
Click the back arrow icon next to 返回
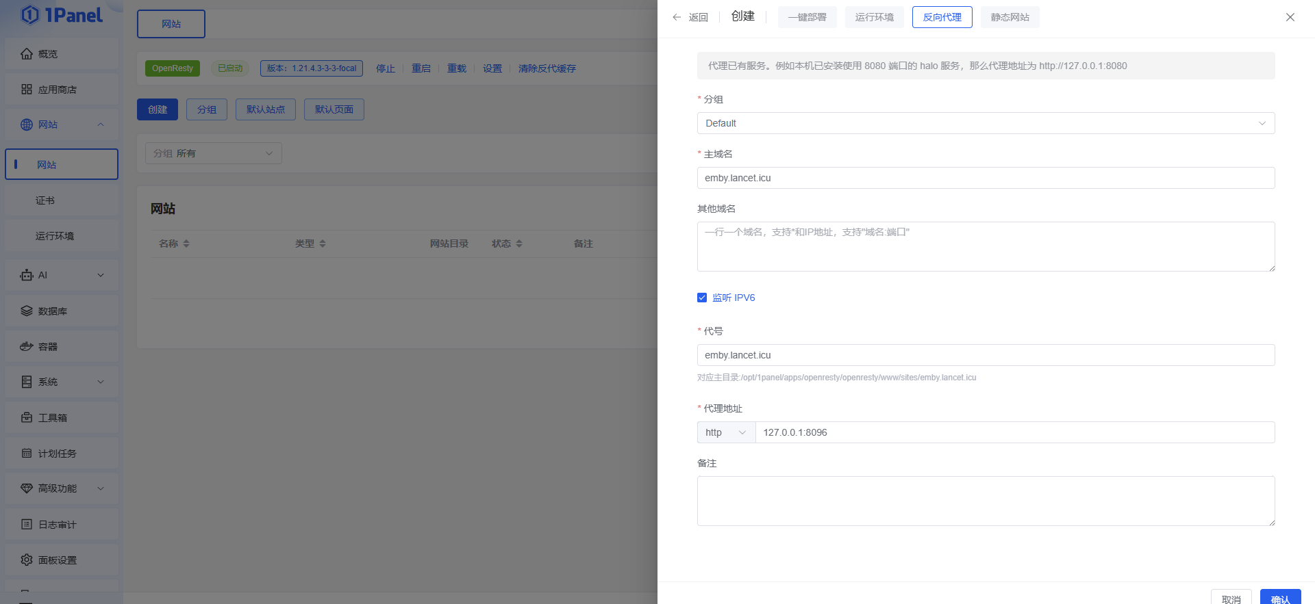pos(677,17)
